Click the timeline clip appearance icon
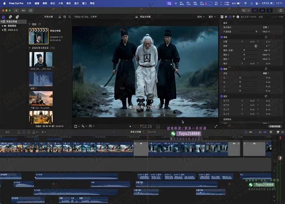 point(271,132)
